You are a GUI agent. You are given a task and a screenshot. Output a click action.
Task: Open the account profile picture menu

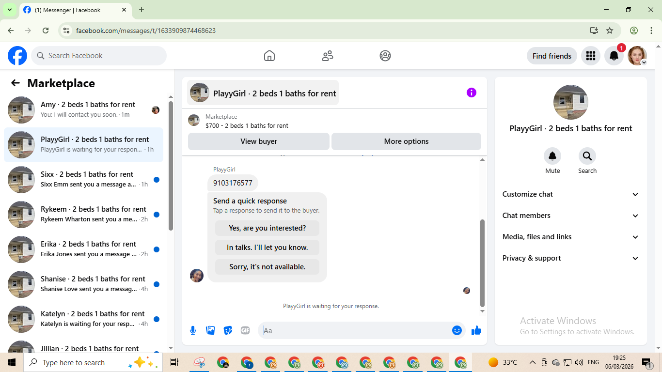637,56
